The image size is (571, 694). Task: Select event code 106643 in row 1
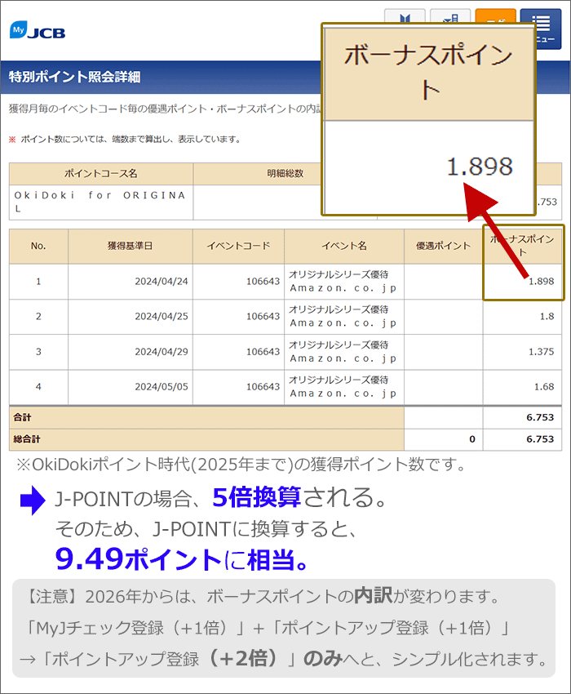tap(238, 282)
